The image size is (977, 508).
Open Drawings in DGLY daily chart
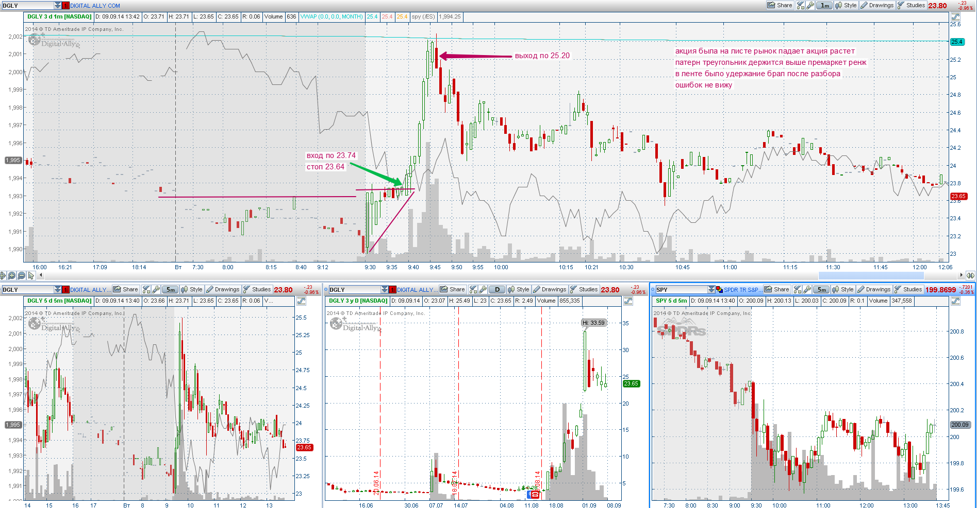[x=550, y=289]
